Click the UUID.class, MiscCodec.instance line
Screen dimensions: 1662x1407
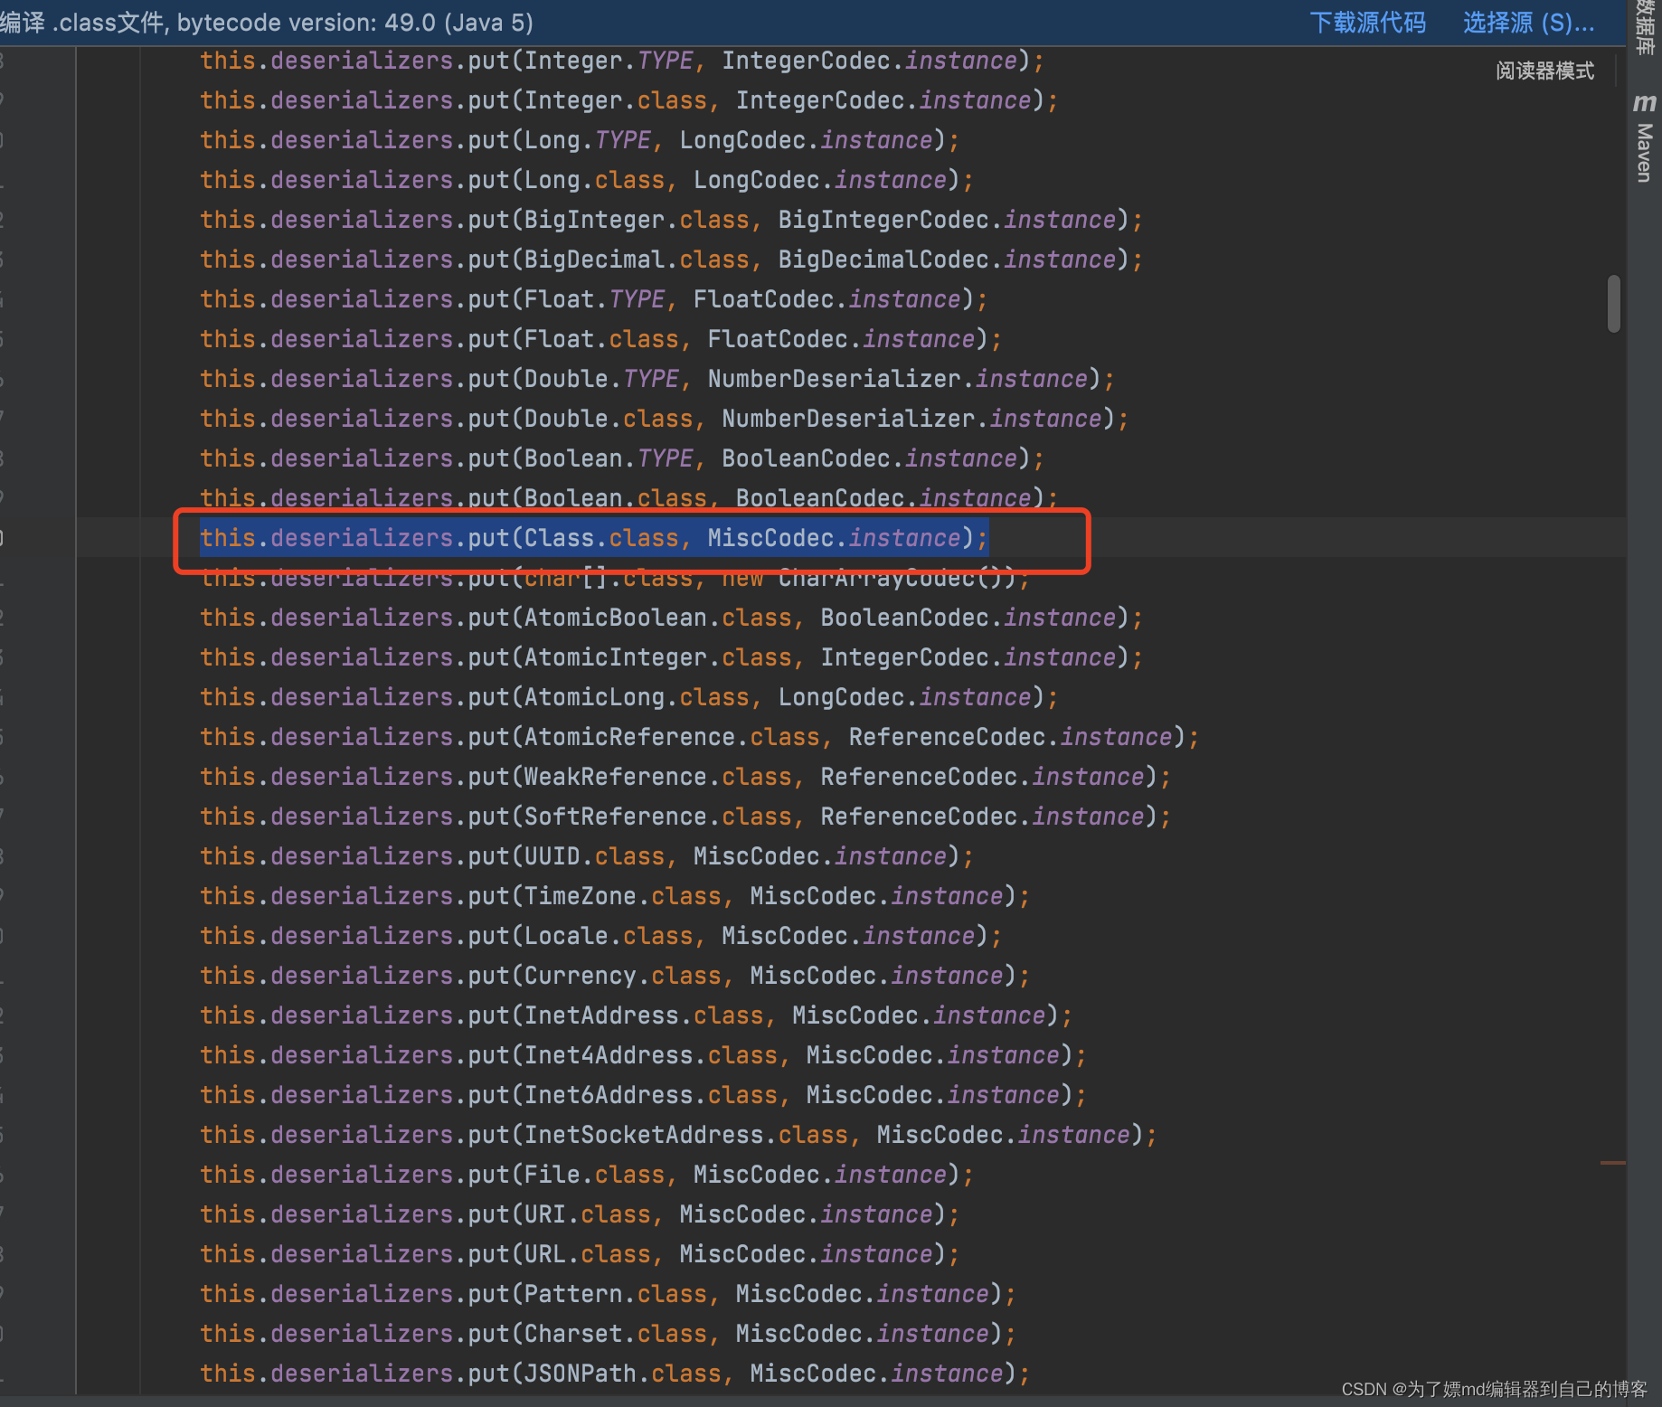pos(587,856)
